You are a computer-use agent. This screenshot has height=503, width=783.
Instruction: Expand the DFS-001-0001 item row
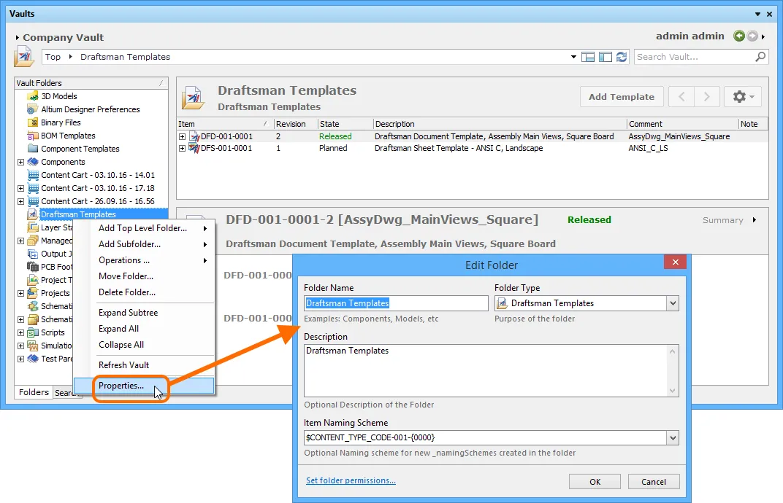183,148
